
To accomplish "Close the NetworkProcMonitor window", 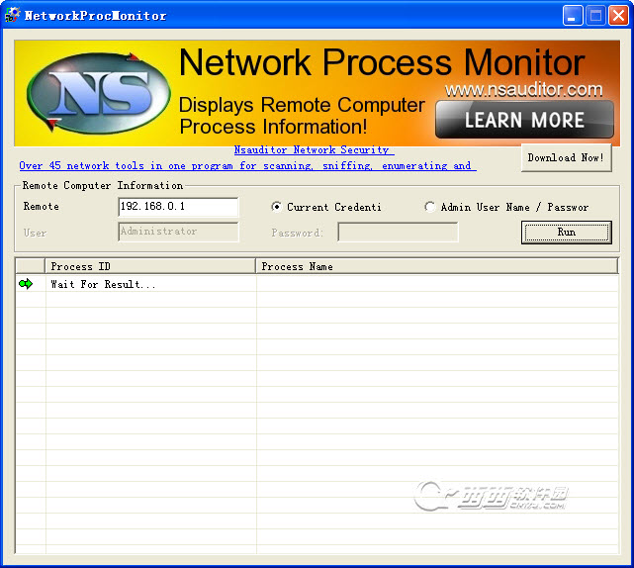I will click(x=618, y=16).
